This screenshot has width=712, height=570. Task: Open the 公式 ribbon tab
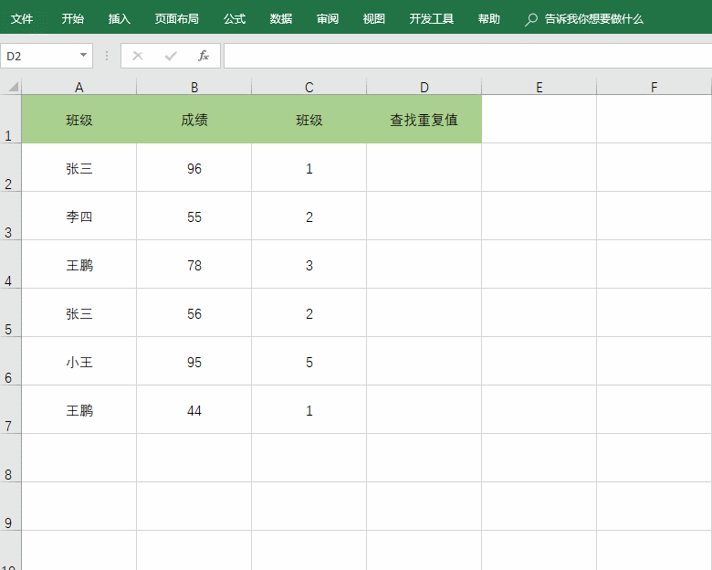tap(235, 18)
